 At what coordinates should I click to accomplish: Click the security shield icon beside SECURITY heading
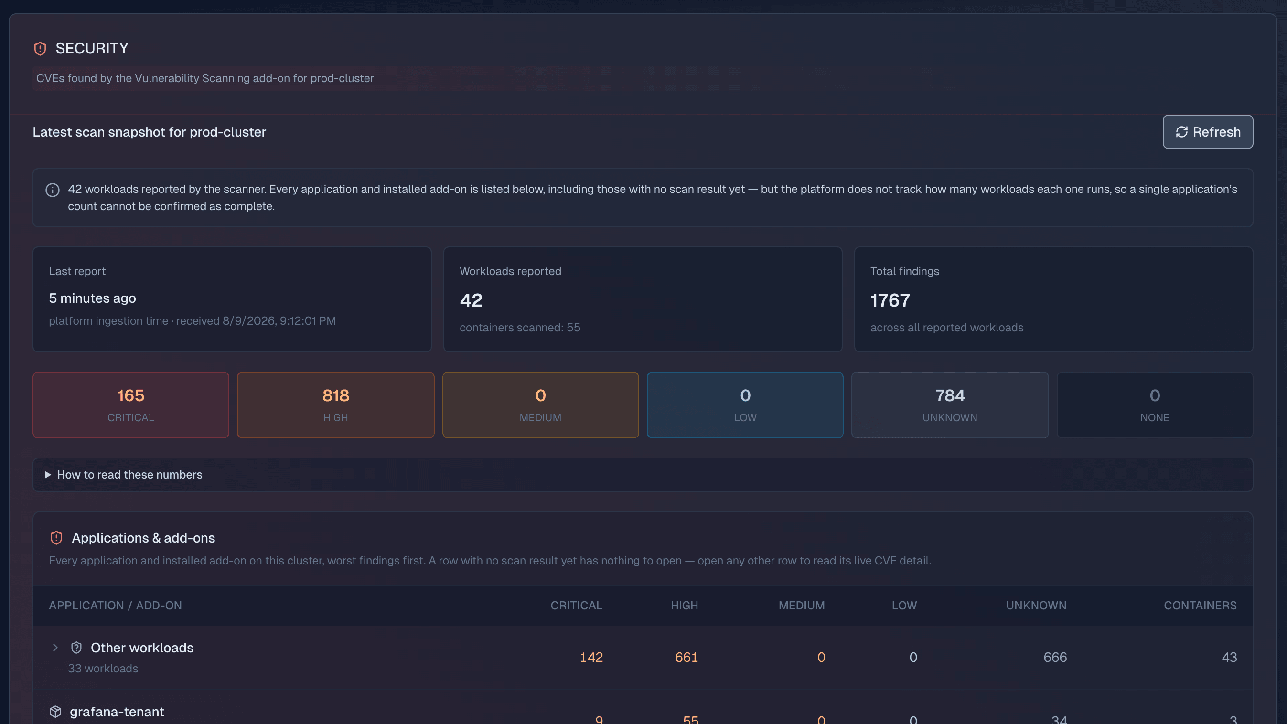point(40,48)
